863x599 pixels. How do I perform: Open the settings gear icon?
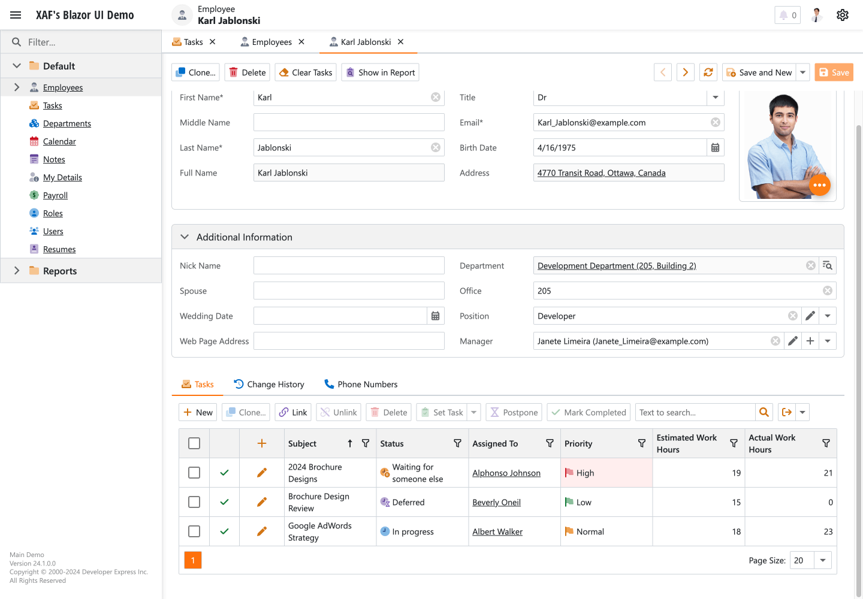[842, 15]
